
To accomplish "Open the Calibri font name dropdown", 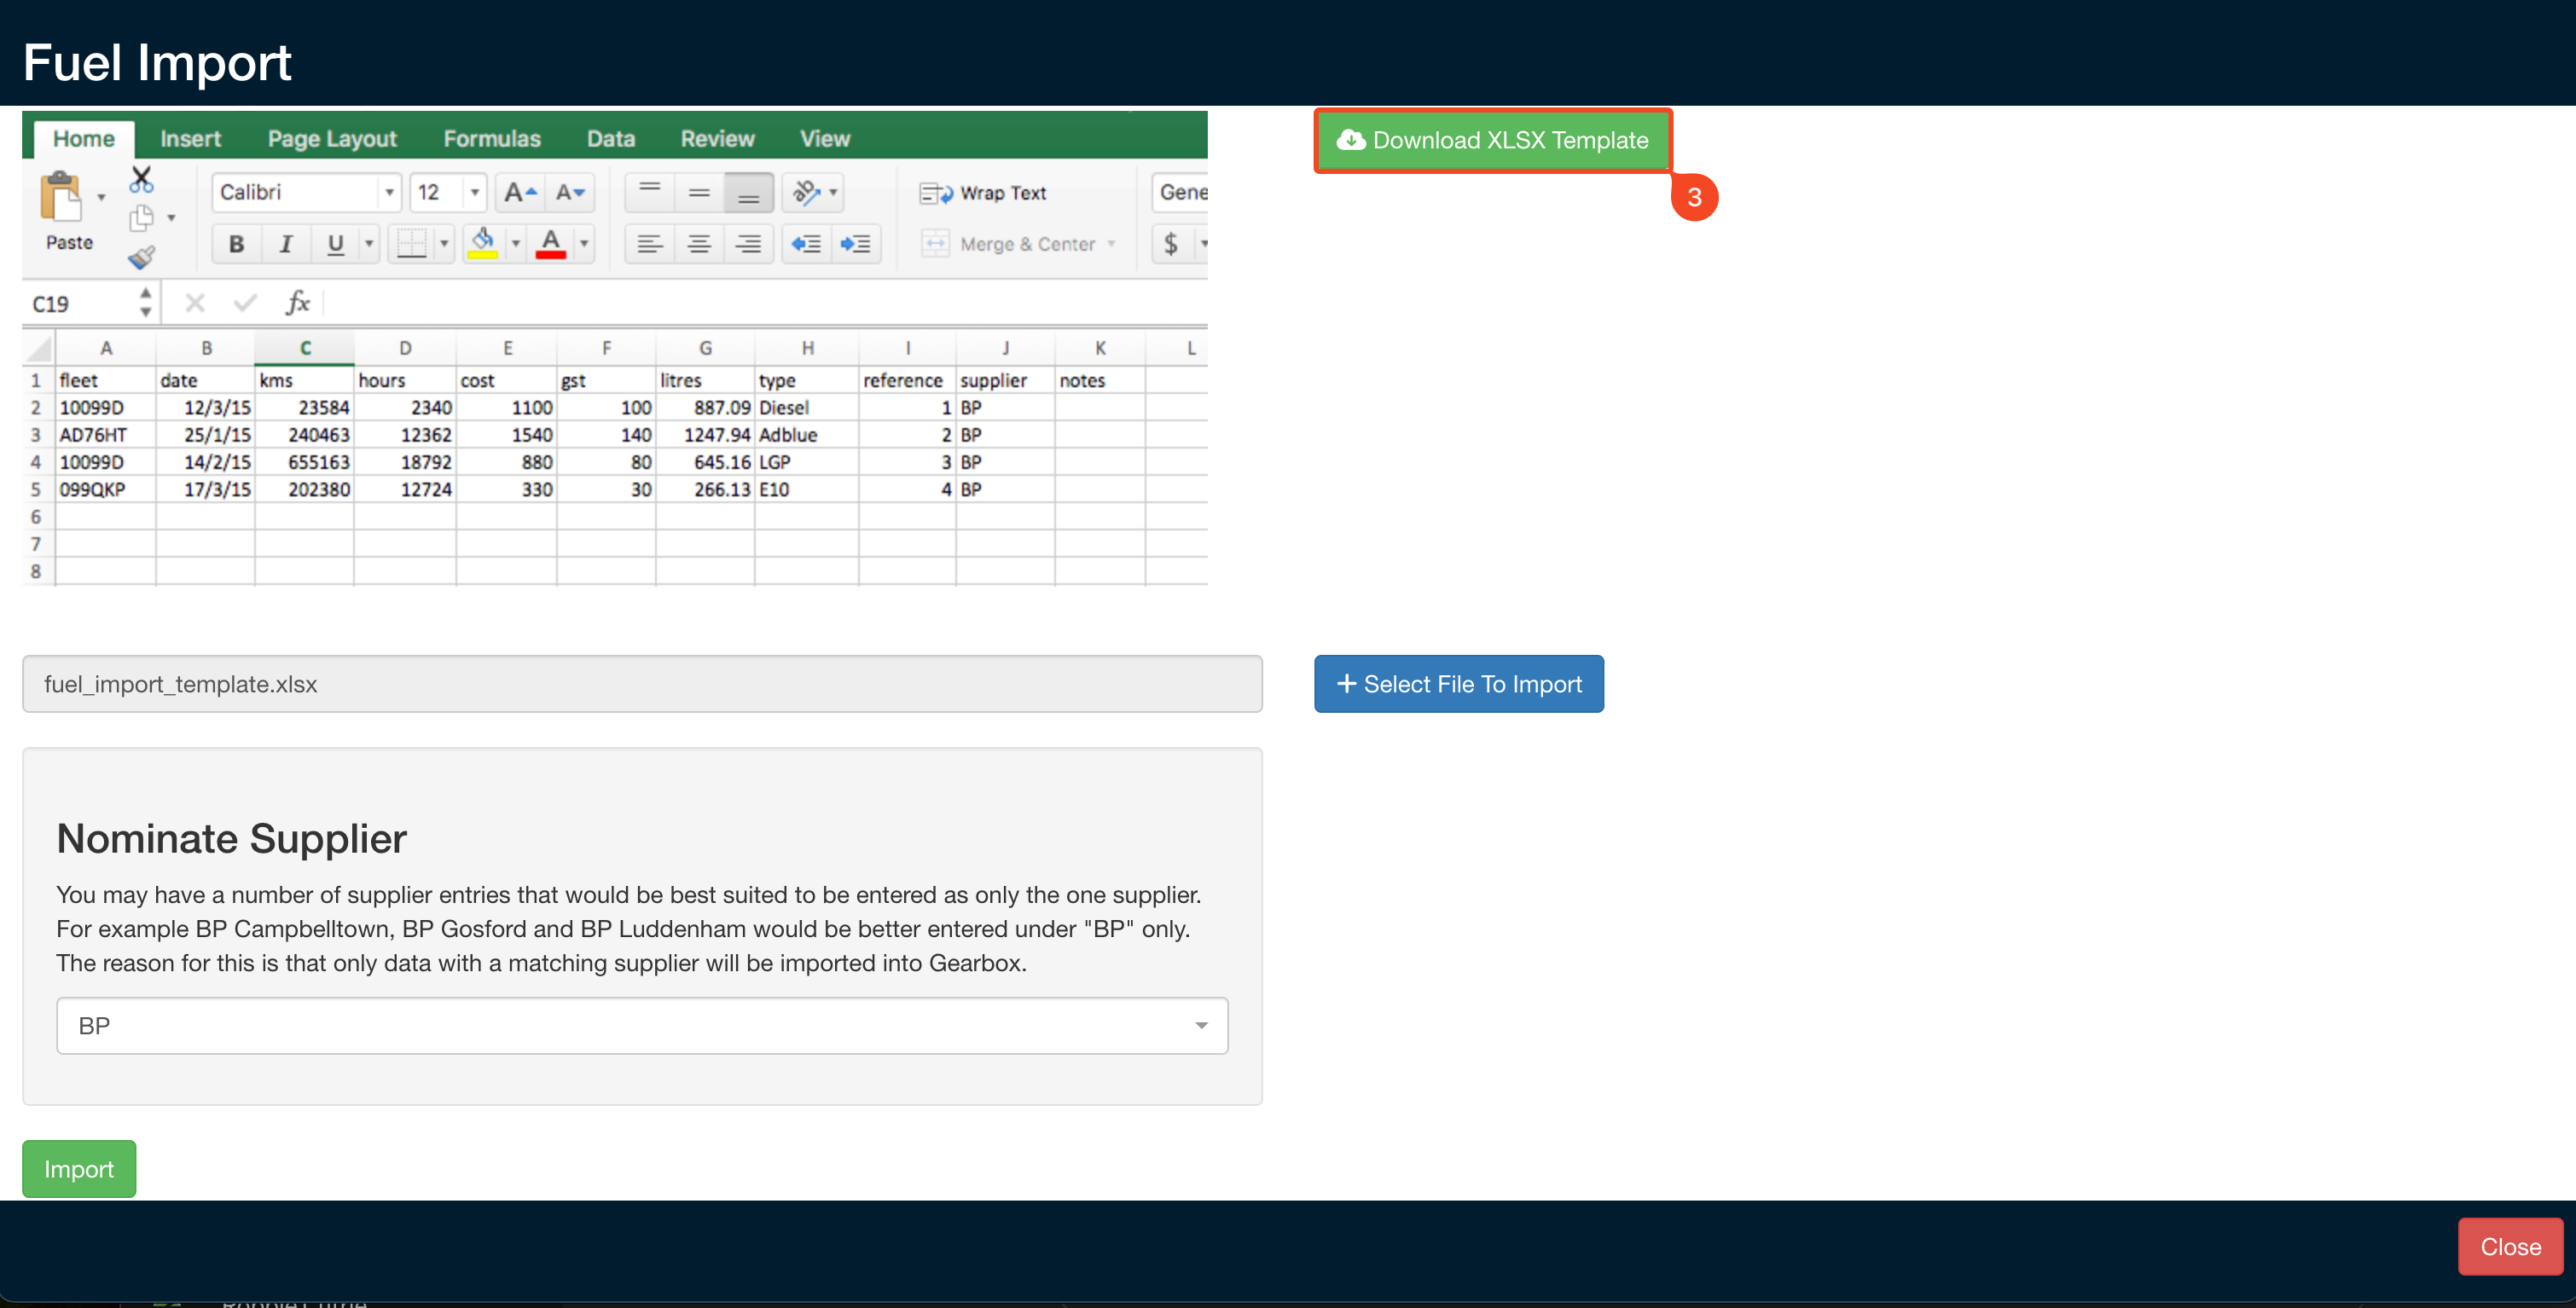I will click(389, 192).
